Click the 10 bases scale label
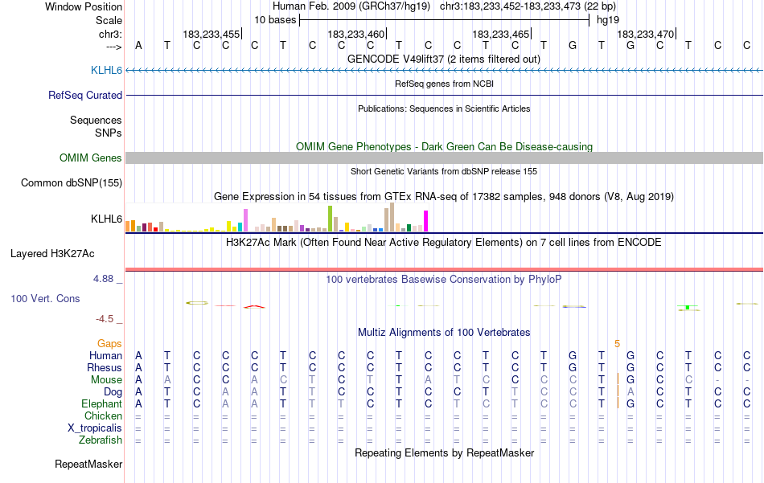Image resolution: width=764 pixels, height=483 pixels. click(x=275, y=20)
